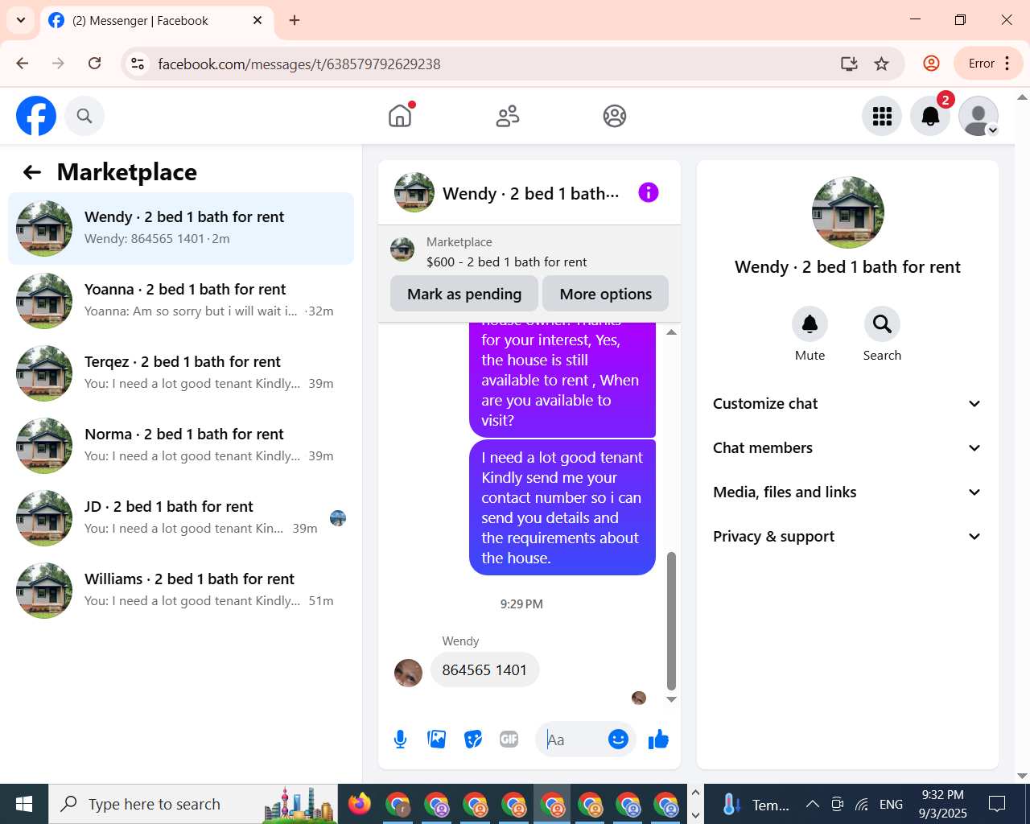Click the install app icon in address bar
Image resolution: width=1030 pixels, height=824 pixels.
click(849, 64)
